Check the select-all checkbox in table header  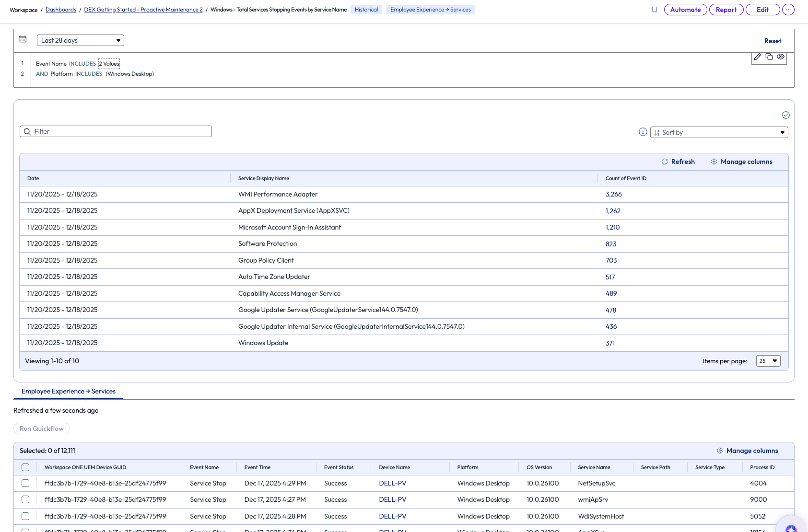tap(25, 467)
